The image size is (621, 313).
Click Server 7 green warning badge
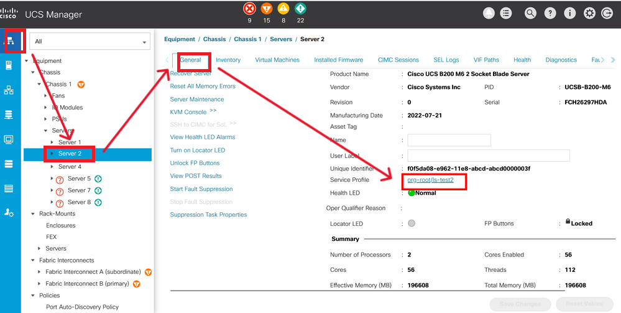[x=98, y=190]
